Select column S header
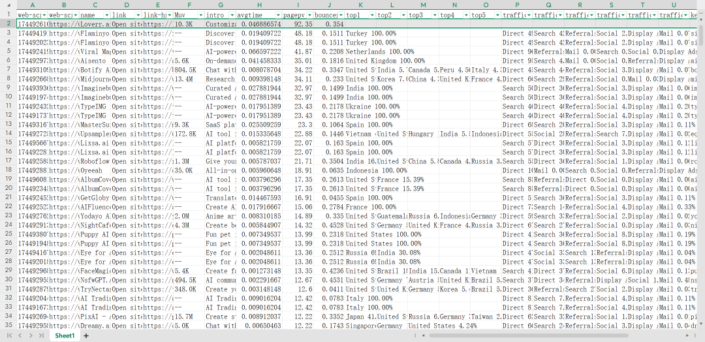This screenshot has height=342, width=705. pyautogui.click(x=611, y=5)
